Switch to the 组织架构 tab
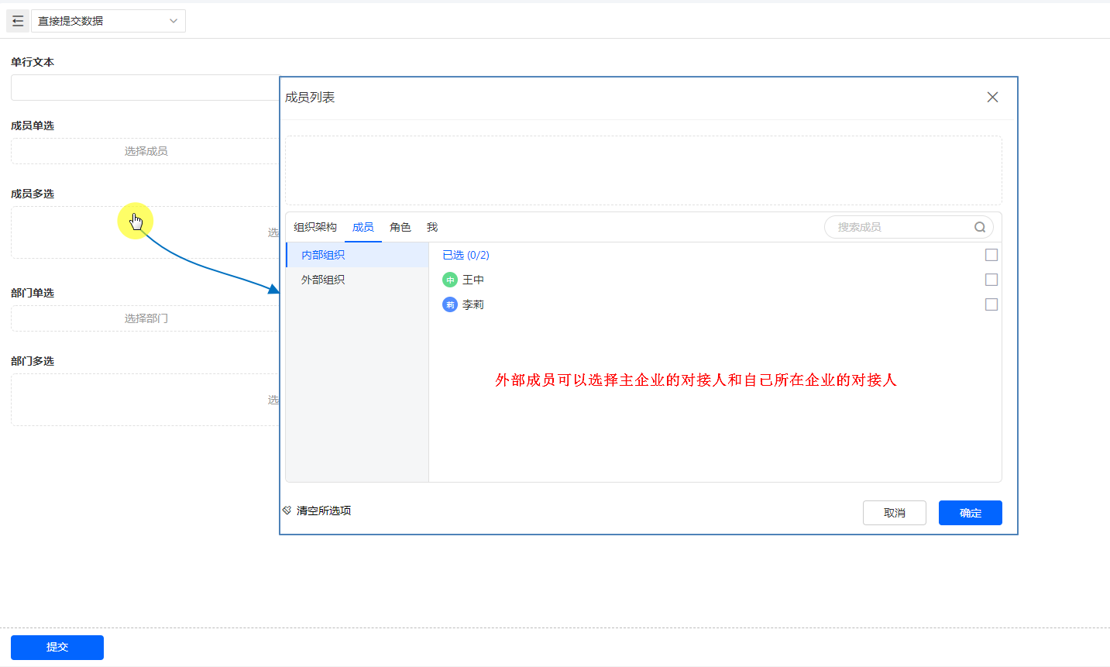Image resolution: width=1110 pixels, height=667 pixels. 315,227
